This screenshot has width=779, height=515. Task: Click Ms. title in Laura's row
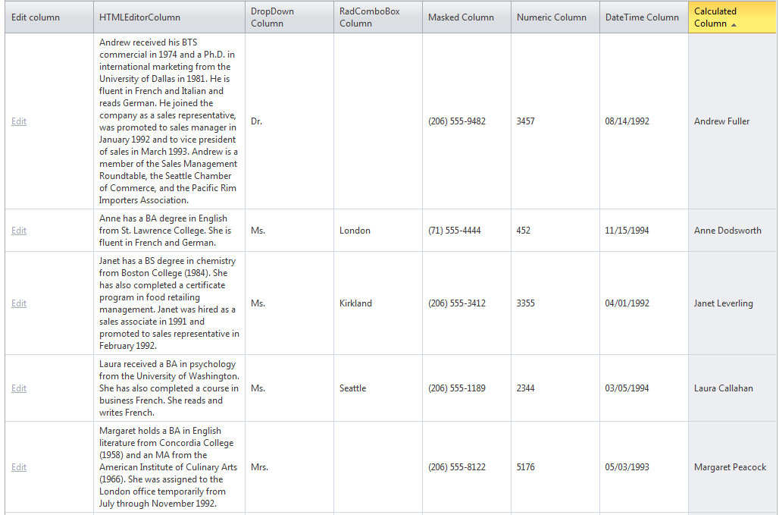[x=258, y=388]
